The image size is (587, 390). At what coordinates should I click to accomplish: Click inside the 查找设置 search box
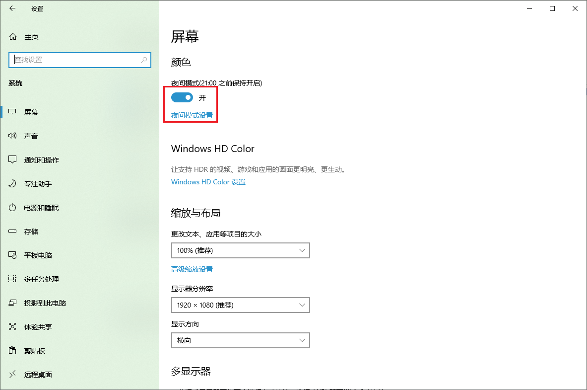point(79,60)
